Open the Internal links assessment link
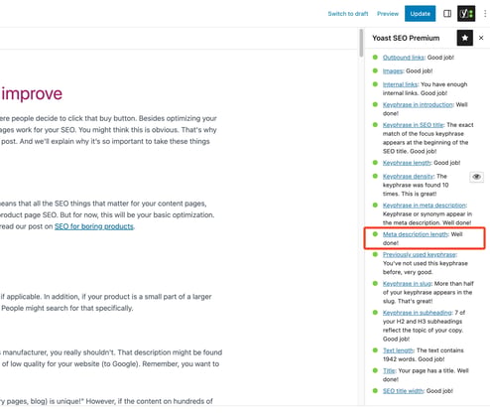This screenshot has height=415, width=490. click(400, 84)
